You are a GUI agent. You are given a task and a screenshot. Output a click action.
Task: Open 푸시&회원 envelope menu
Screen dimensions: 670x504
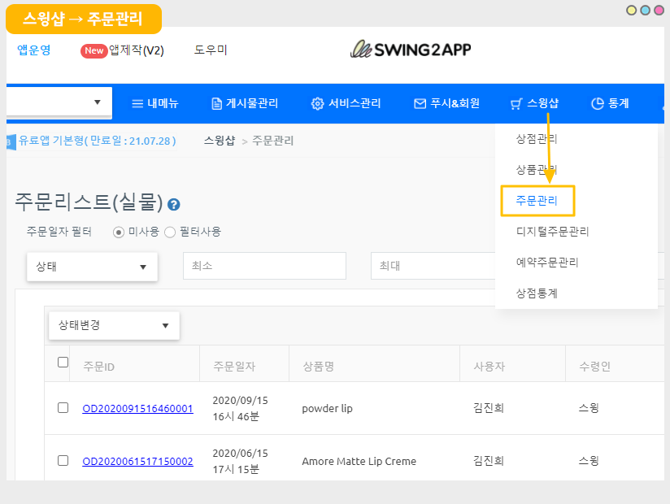[x=446, y=103]
